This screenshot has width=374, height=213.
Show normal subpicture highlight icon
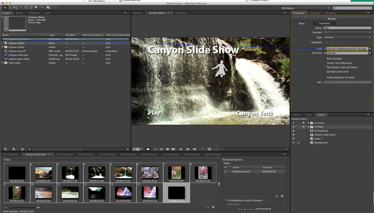[181, 149]
